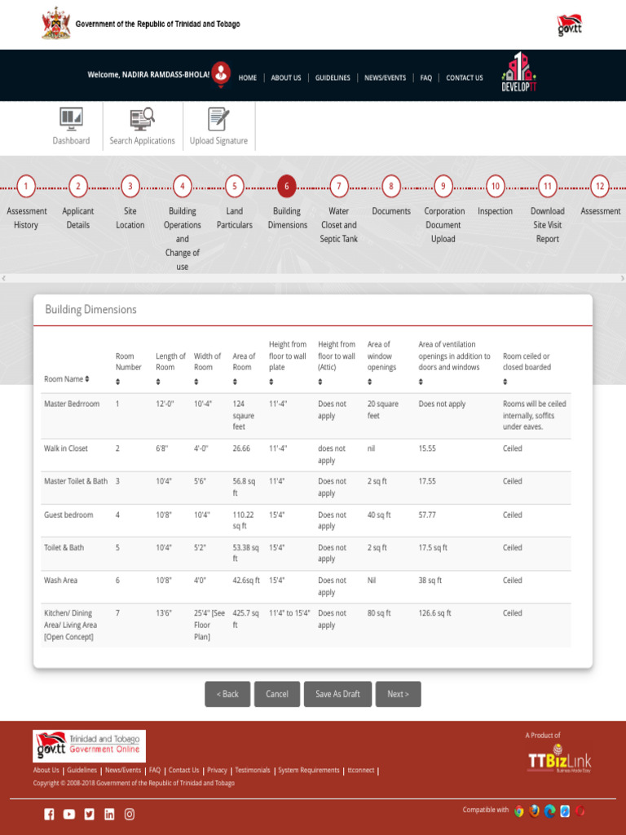Go to step 3 Site Location
This screenshot has width=626, height=835.
point(130,187)
